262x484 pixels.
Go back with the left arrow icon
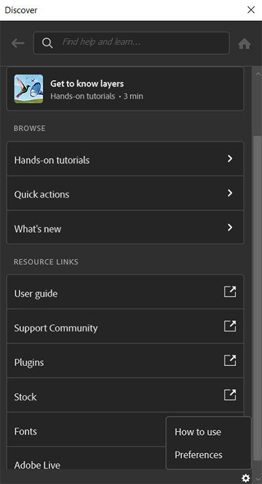[x=18, y=43]
